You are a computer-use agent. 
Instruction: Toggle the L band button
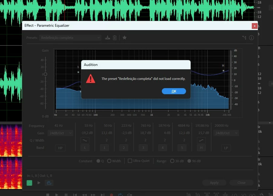85,148
